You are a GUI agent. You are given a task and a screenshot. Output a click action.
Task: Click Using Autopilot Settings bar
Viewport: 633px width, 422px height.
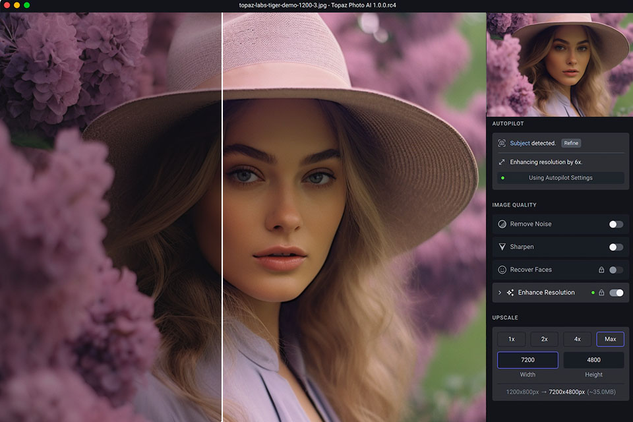[x=560, y=177]
